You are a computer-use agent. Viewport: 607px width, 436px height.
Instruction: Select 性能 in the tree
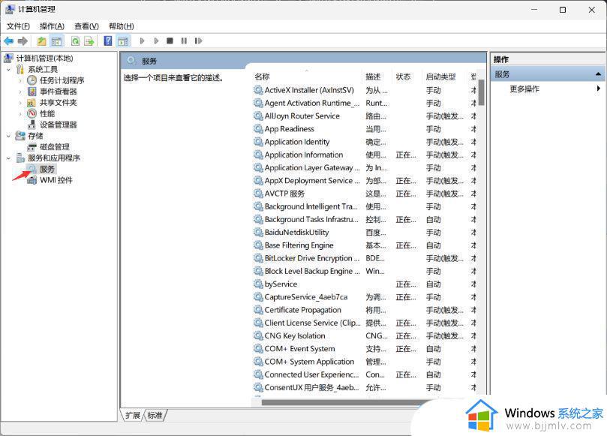47,113
